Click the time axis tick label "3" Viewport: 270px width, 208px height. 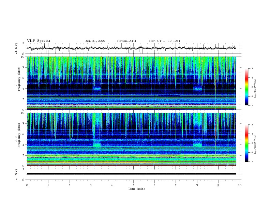[91, 185]
